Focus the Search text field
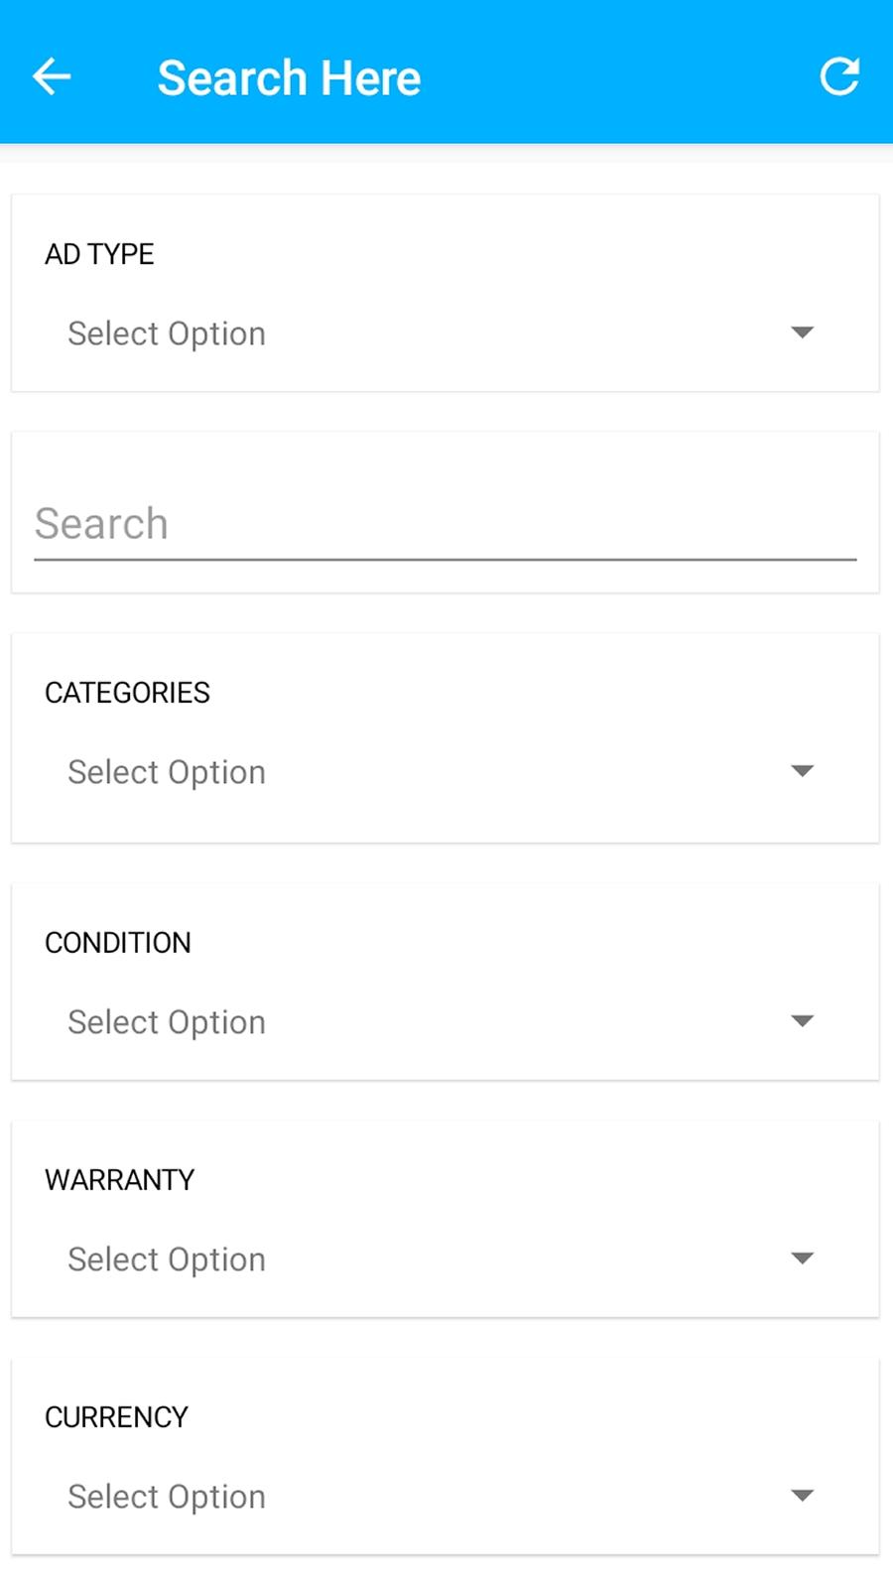 point(446,524)
